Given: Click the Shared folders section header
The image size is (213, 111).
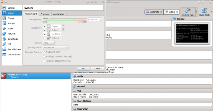Looking at the screenshot, I should pos(142,101).
